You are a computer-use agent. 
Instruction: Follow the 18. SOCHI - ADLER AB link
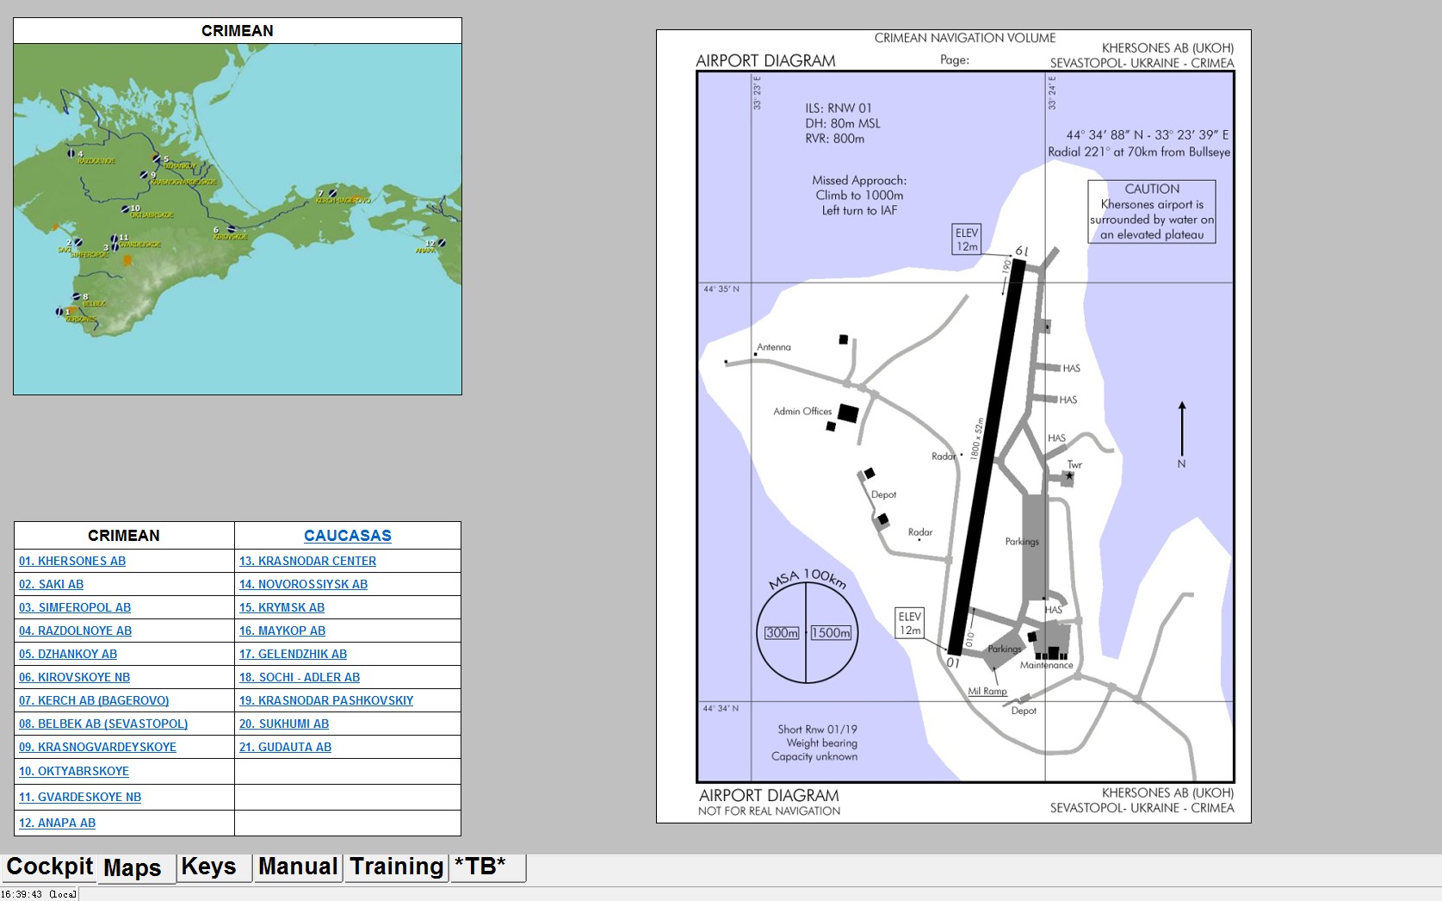coord(300,677)
